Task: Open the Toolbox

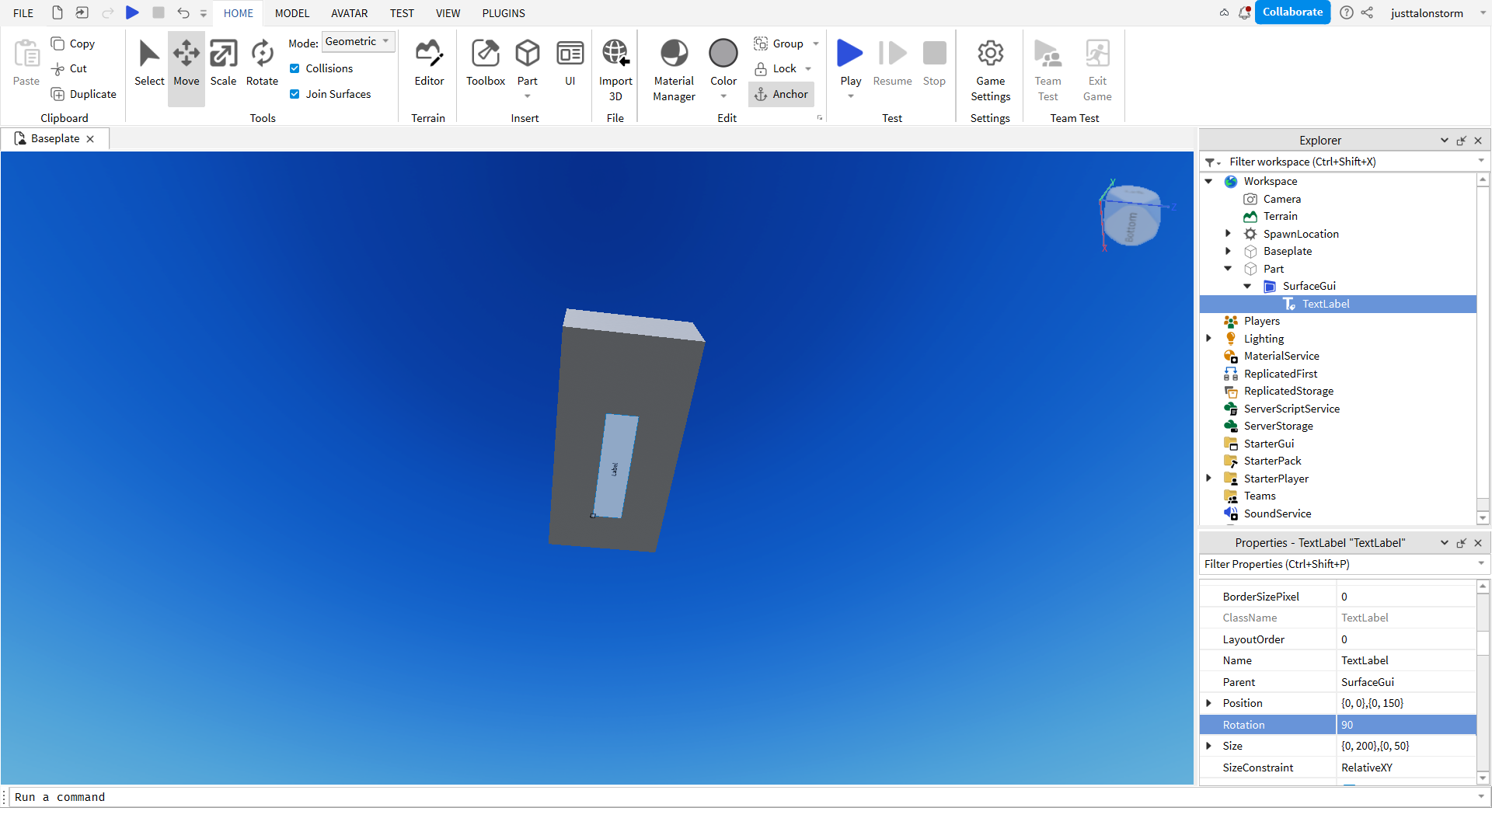Action: [485, 62]
